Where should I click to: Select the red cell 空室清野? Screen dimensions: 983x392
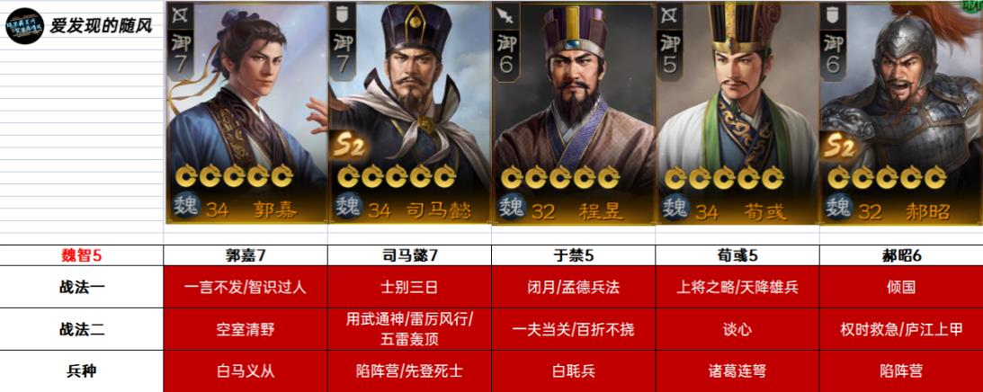coord(246,329)
